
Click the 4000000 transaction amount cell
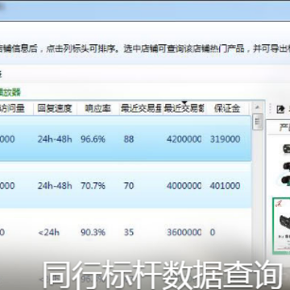click(x=184, y=185)
